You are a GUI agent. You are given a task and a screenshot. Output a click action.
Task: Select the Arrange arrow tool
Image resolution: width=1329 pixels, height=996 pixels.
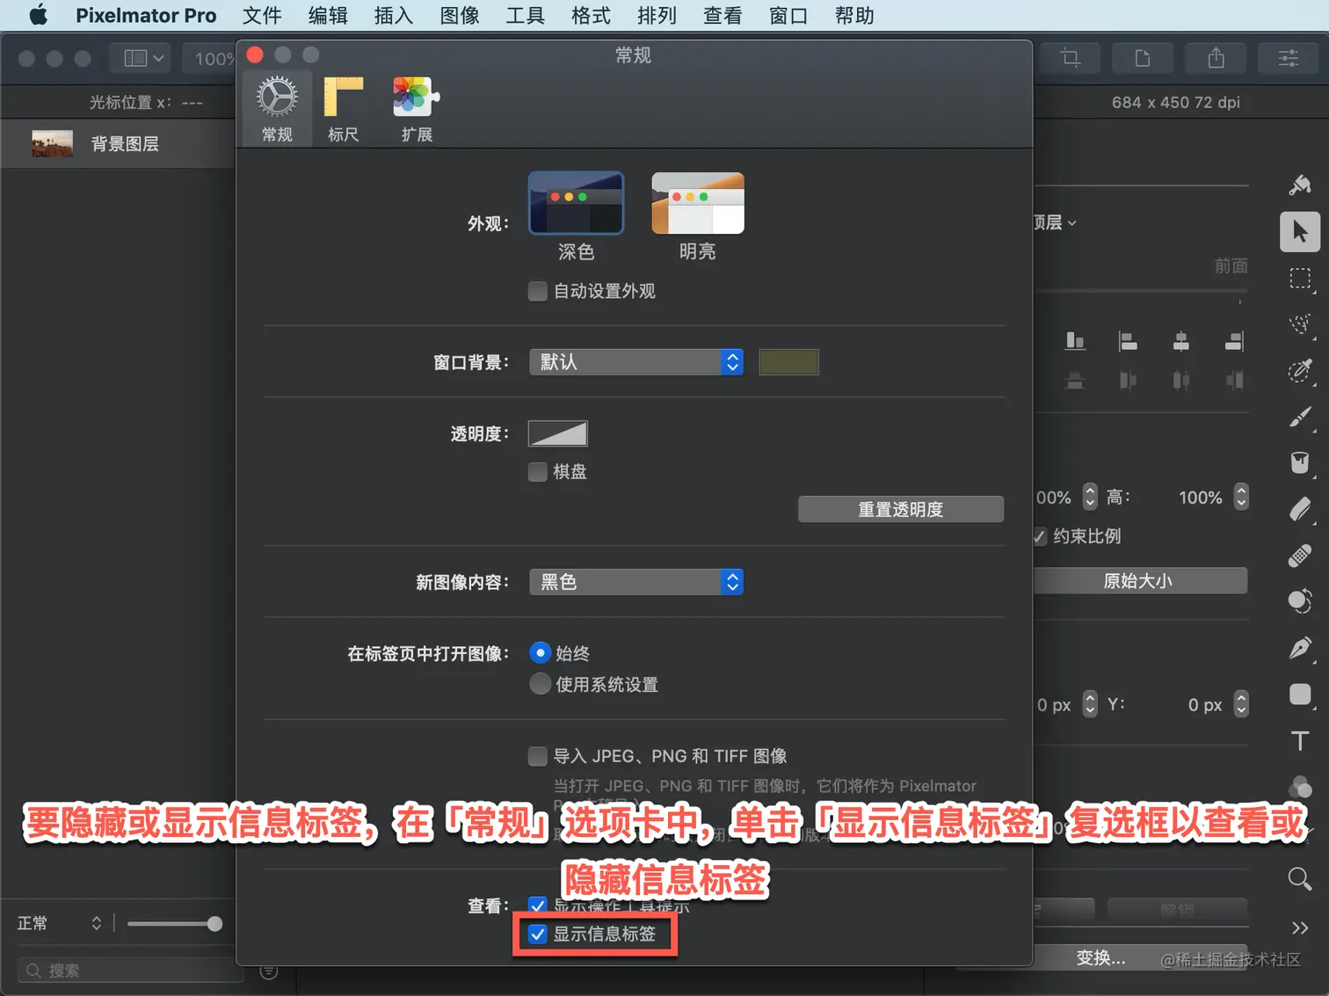(1300, 232)
